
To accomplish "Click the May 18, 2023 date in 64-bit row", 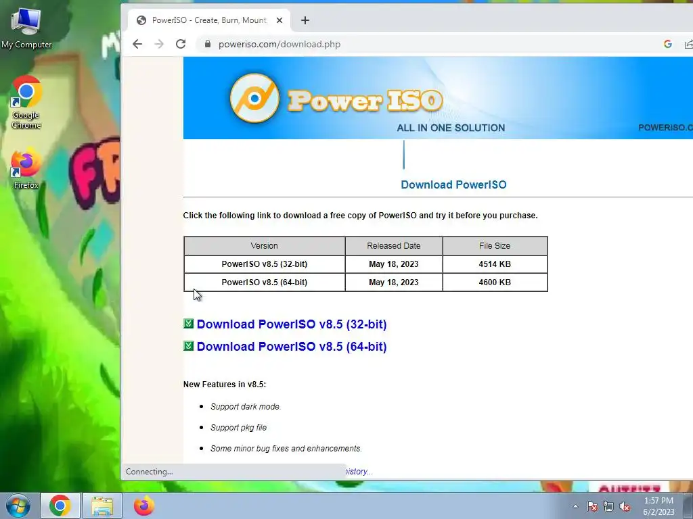I will pyautogui.click(x=393, y=282).
